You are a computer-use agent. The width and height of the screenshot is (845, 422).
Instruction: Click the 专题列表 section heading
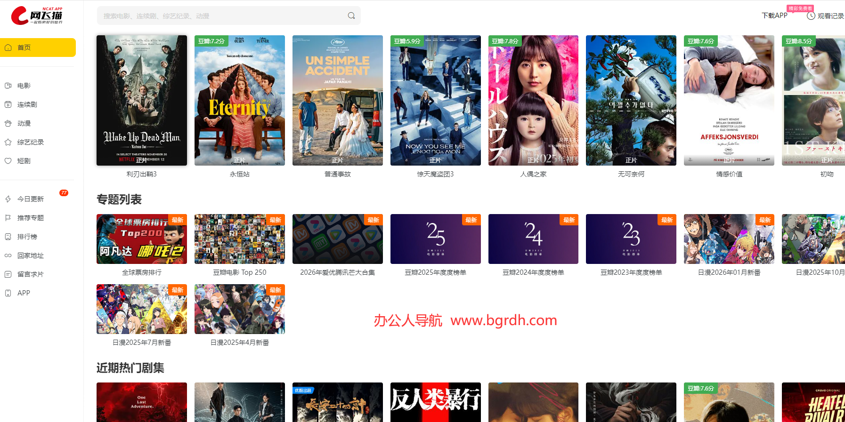tap(119, 199)
